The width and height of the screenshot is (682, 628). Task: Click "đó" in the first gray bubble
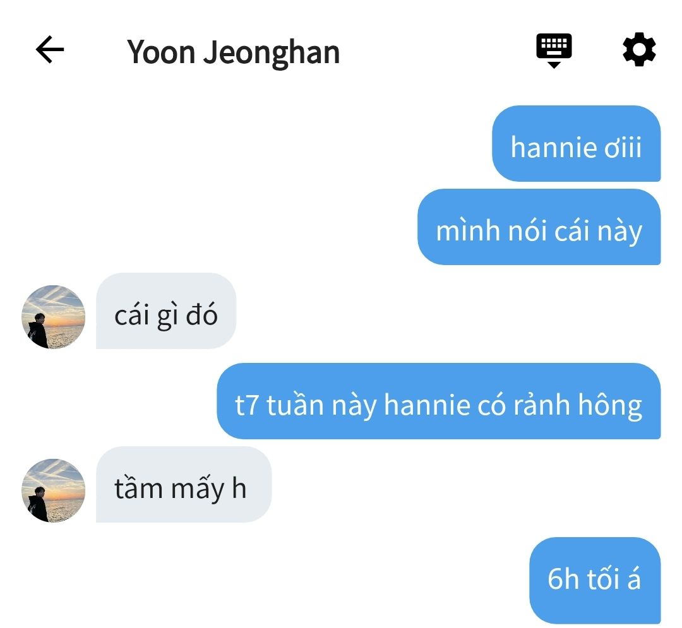(x=202, y=315)
